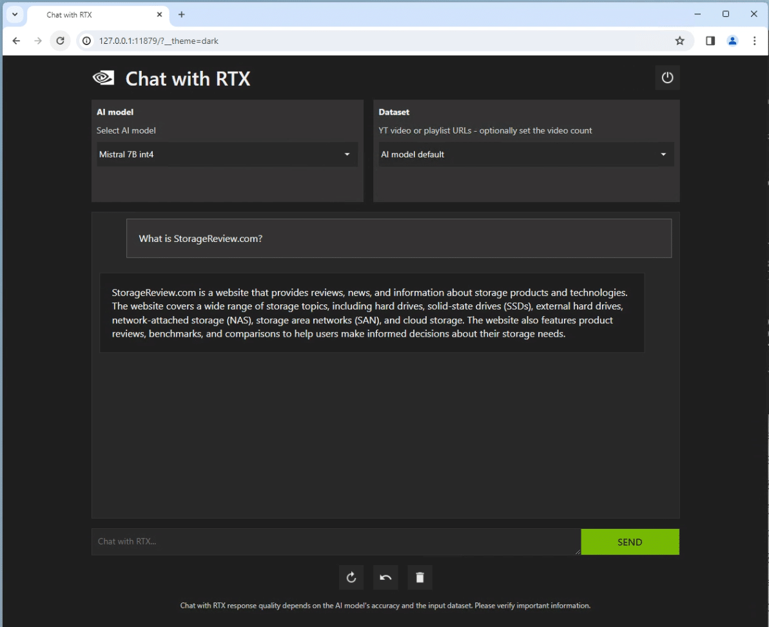The width and height of the screenshot is (769, 627).
Task: Delete the chat with the trash icon
Action: click(420, 577)
